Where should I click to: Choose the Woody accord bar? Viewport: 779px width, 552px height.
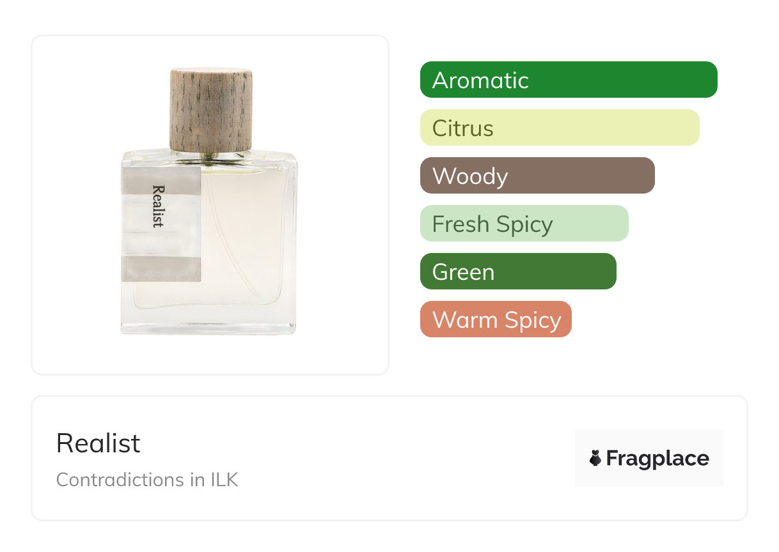537,176
